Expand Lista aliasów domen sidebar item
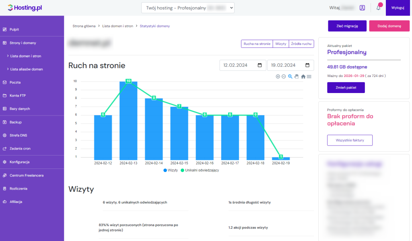Viewport: 412px width, 241px height. coord(26,69)
